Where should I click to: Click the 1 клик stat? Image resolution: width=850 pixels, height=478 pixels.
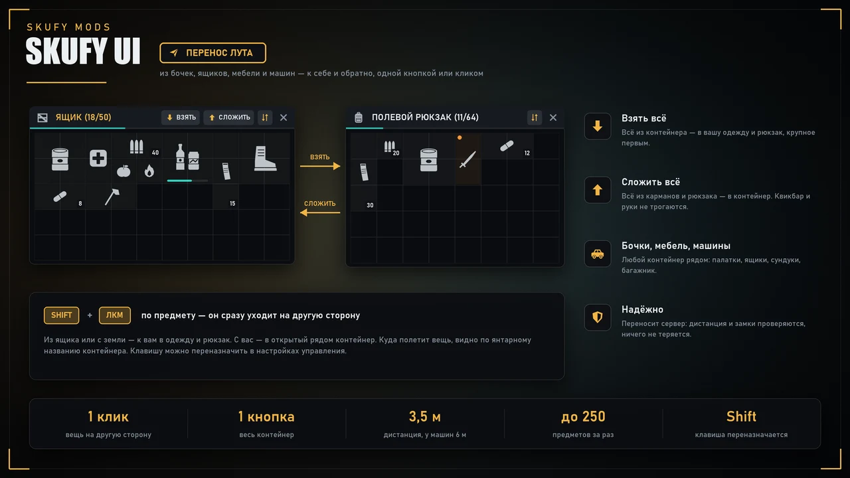coord(108,417)
